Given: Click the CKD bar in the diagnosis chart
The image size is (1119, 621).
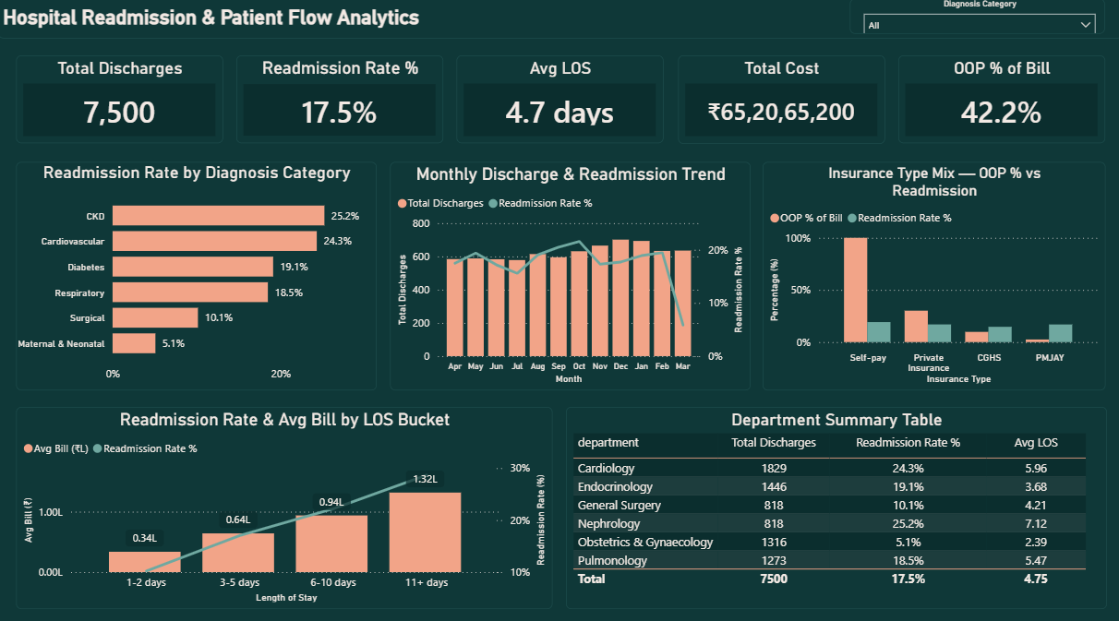Looking at the screenshot, I should pos(219,216).
